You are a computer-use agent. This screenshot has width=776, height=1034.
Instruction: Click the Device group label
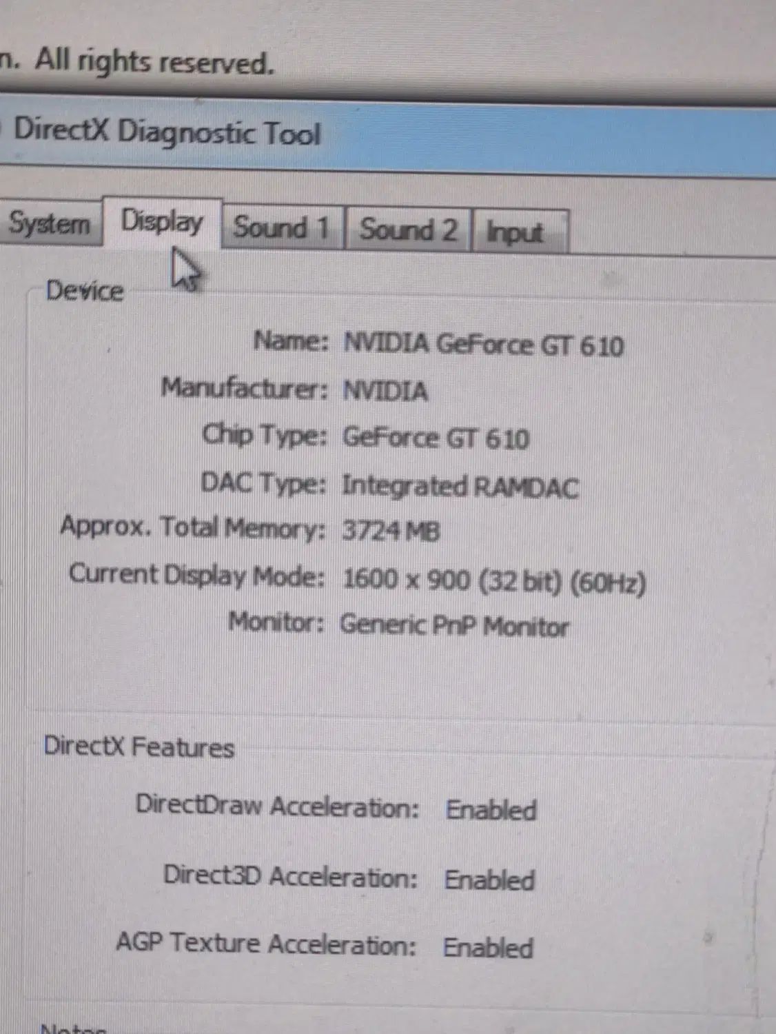(x=85, y=290)
